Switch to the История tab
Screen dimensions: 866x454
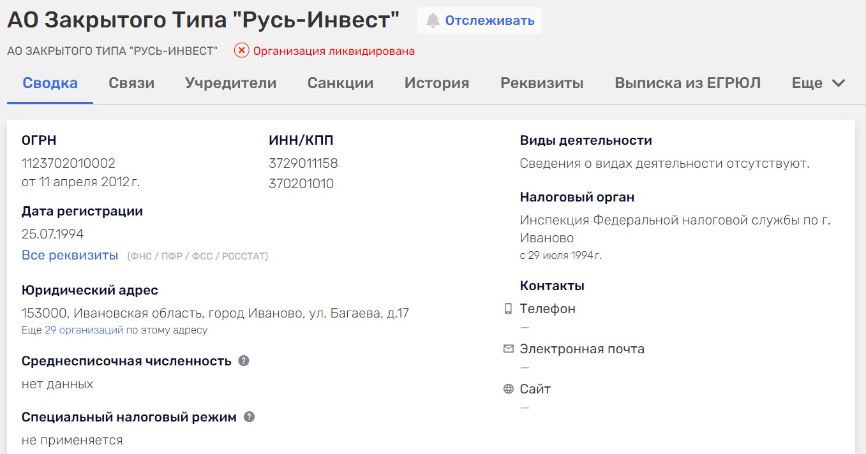click(x=437, y=83)
